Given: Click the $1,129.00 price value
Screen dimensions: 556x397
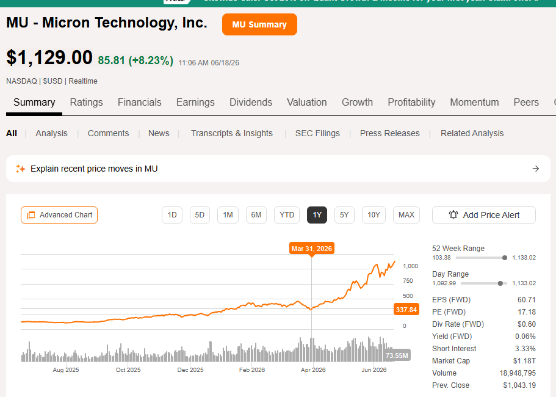Looking at the screenshot, I should 49,57.
